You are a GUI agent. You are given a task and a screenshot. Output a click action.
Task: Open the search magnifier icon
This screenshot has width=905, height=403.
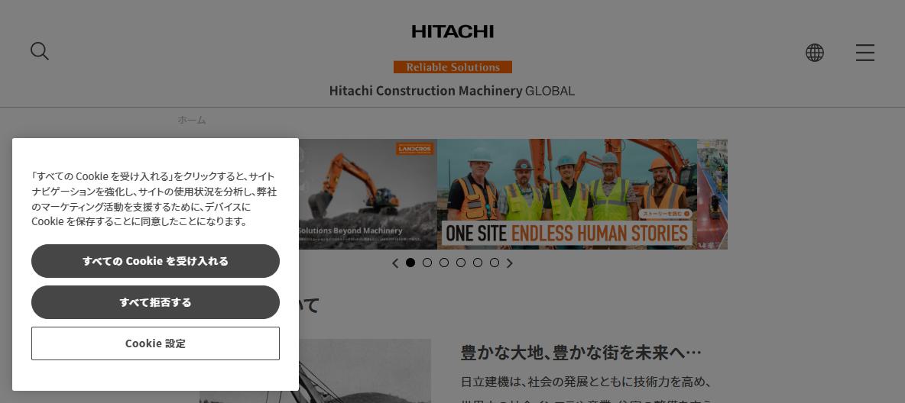coord(39,51)
